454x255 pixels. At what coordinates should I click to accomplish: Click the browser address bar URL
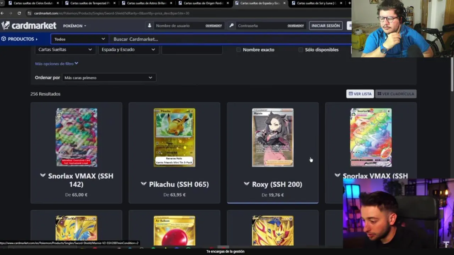(112, 13)
